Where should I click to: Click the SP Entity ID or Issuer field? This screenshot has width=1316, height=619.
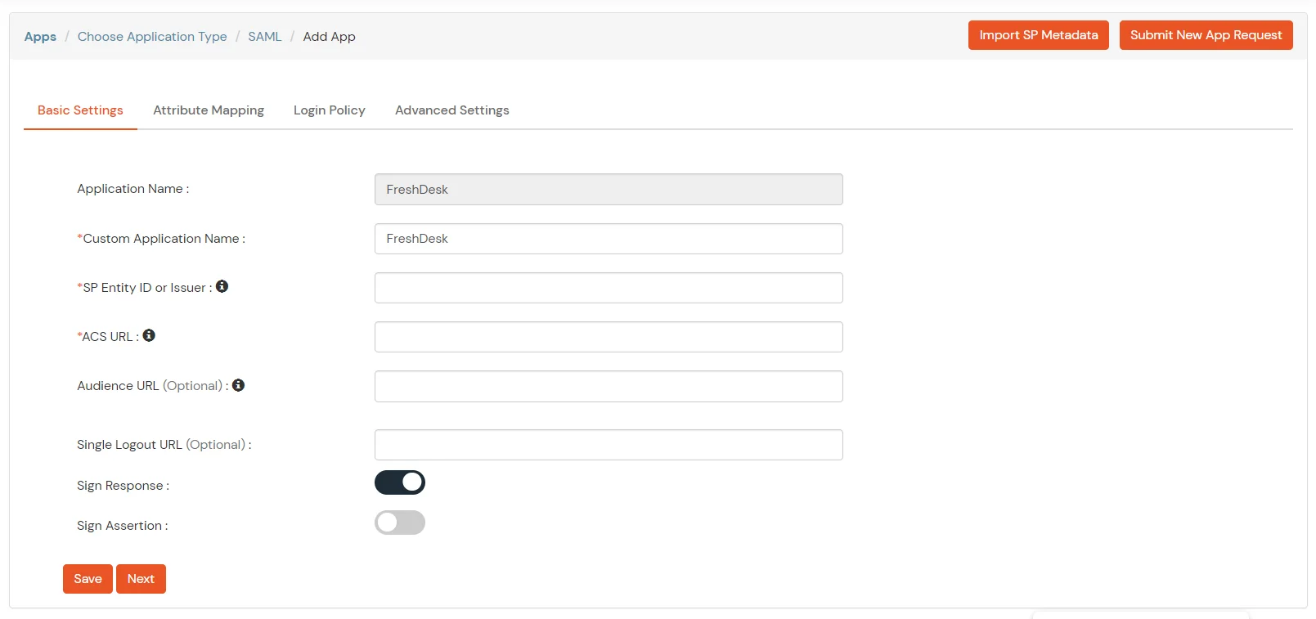(x=609, y=288)
